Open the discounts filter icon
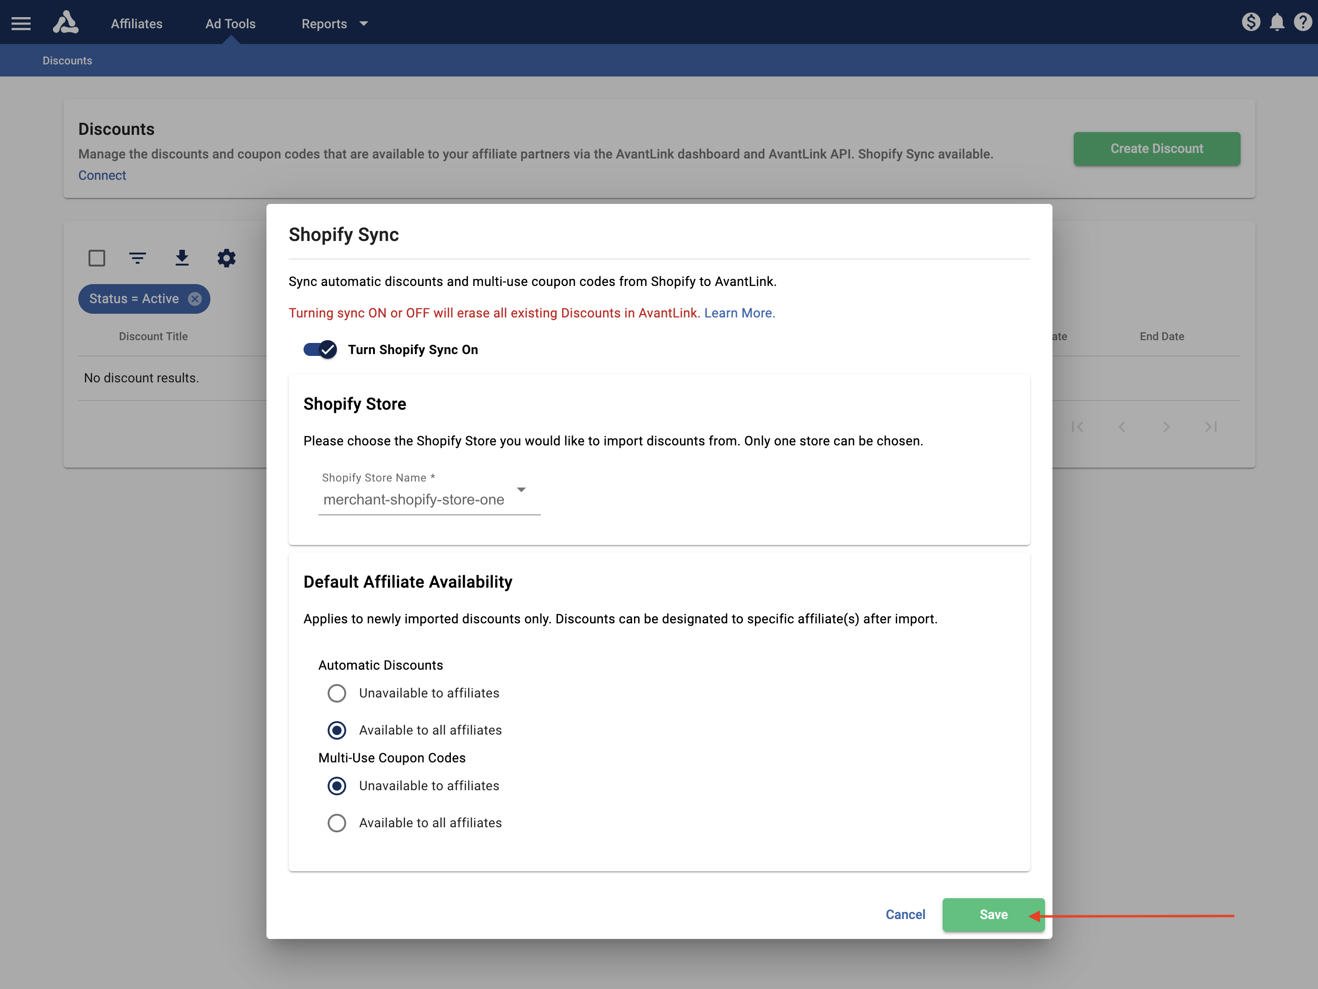 click(x=137, y=258)
